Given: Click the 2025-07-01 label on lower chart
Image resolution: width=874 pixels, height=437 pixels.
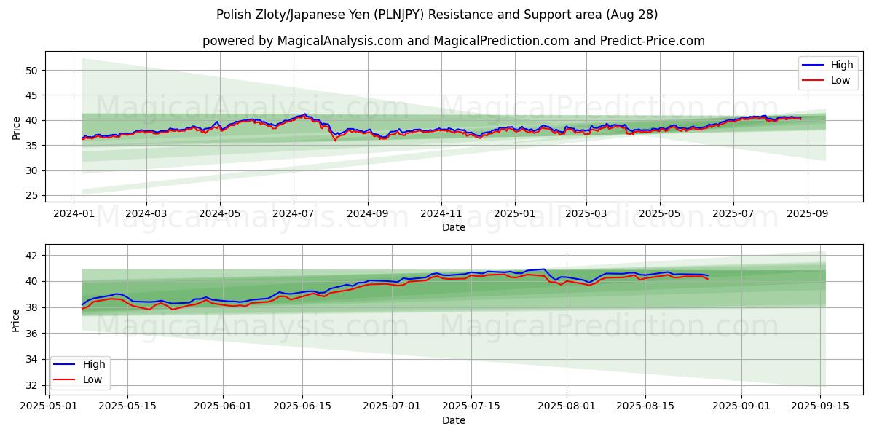Looking at the screenshot, I should pos(392,407).
